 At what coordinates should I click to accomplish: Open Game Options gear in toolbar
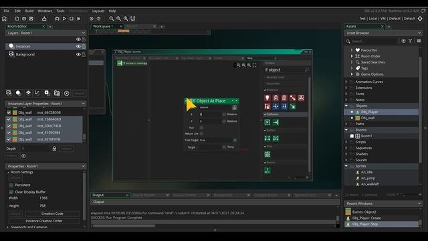click(92, 19)
